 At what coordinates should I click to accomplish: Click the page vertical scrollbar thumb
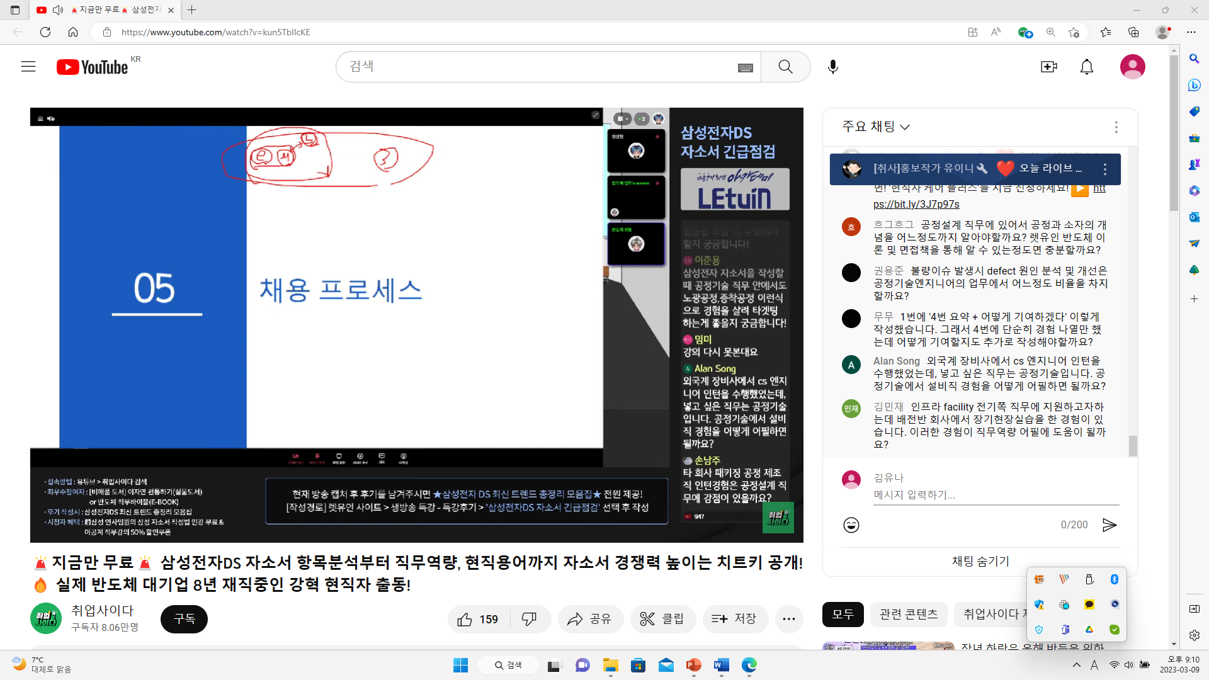coord(1174,132)
